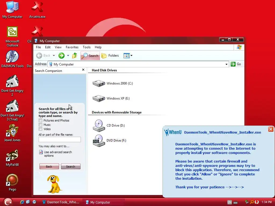Screen dimensions: 275x206
Task: Expand the Address bar dropdown
Action: point(226,64)
